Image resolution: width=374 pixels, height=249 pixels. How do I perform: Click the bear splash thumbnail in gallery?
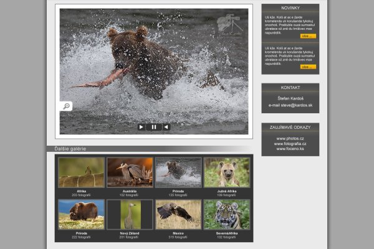pyautogui.click(x=178, y=172)
